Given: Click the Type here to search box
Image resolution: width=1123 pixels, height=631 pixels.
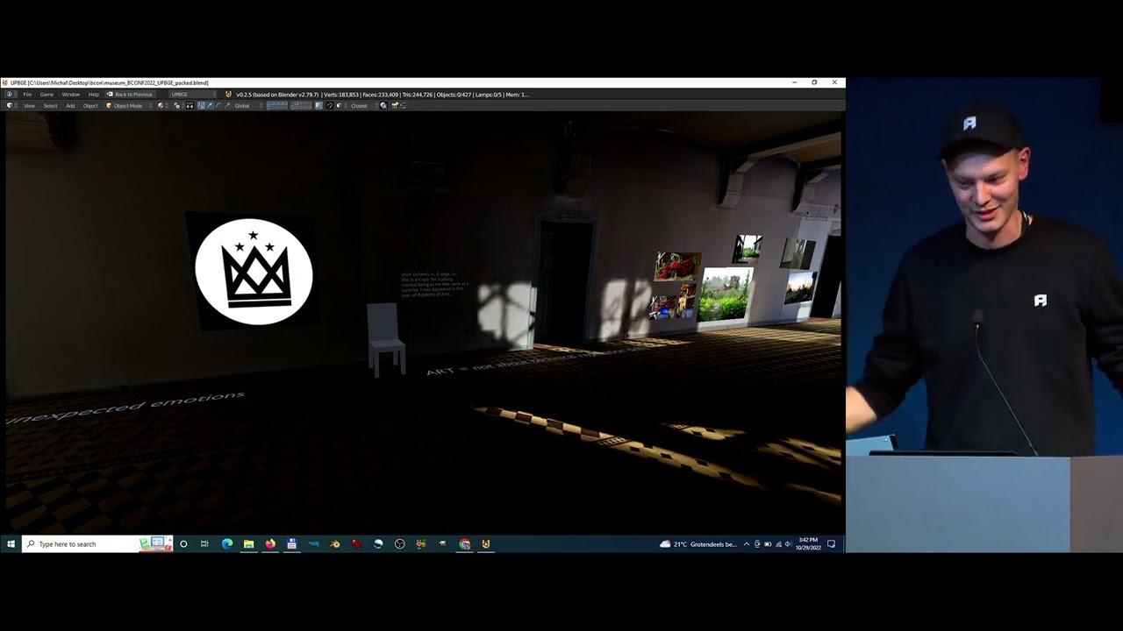Looking at the screenshot, I should coord(97,544).
